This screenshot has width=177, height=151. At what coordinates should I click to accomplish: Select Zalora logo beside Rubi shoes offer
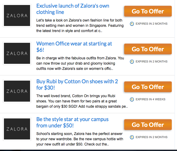coord(17,91)
